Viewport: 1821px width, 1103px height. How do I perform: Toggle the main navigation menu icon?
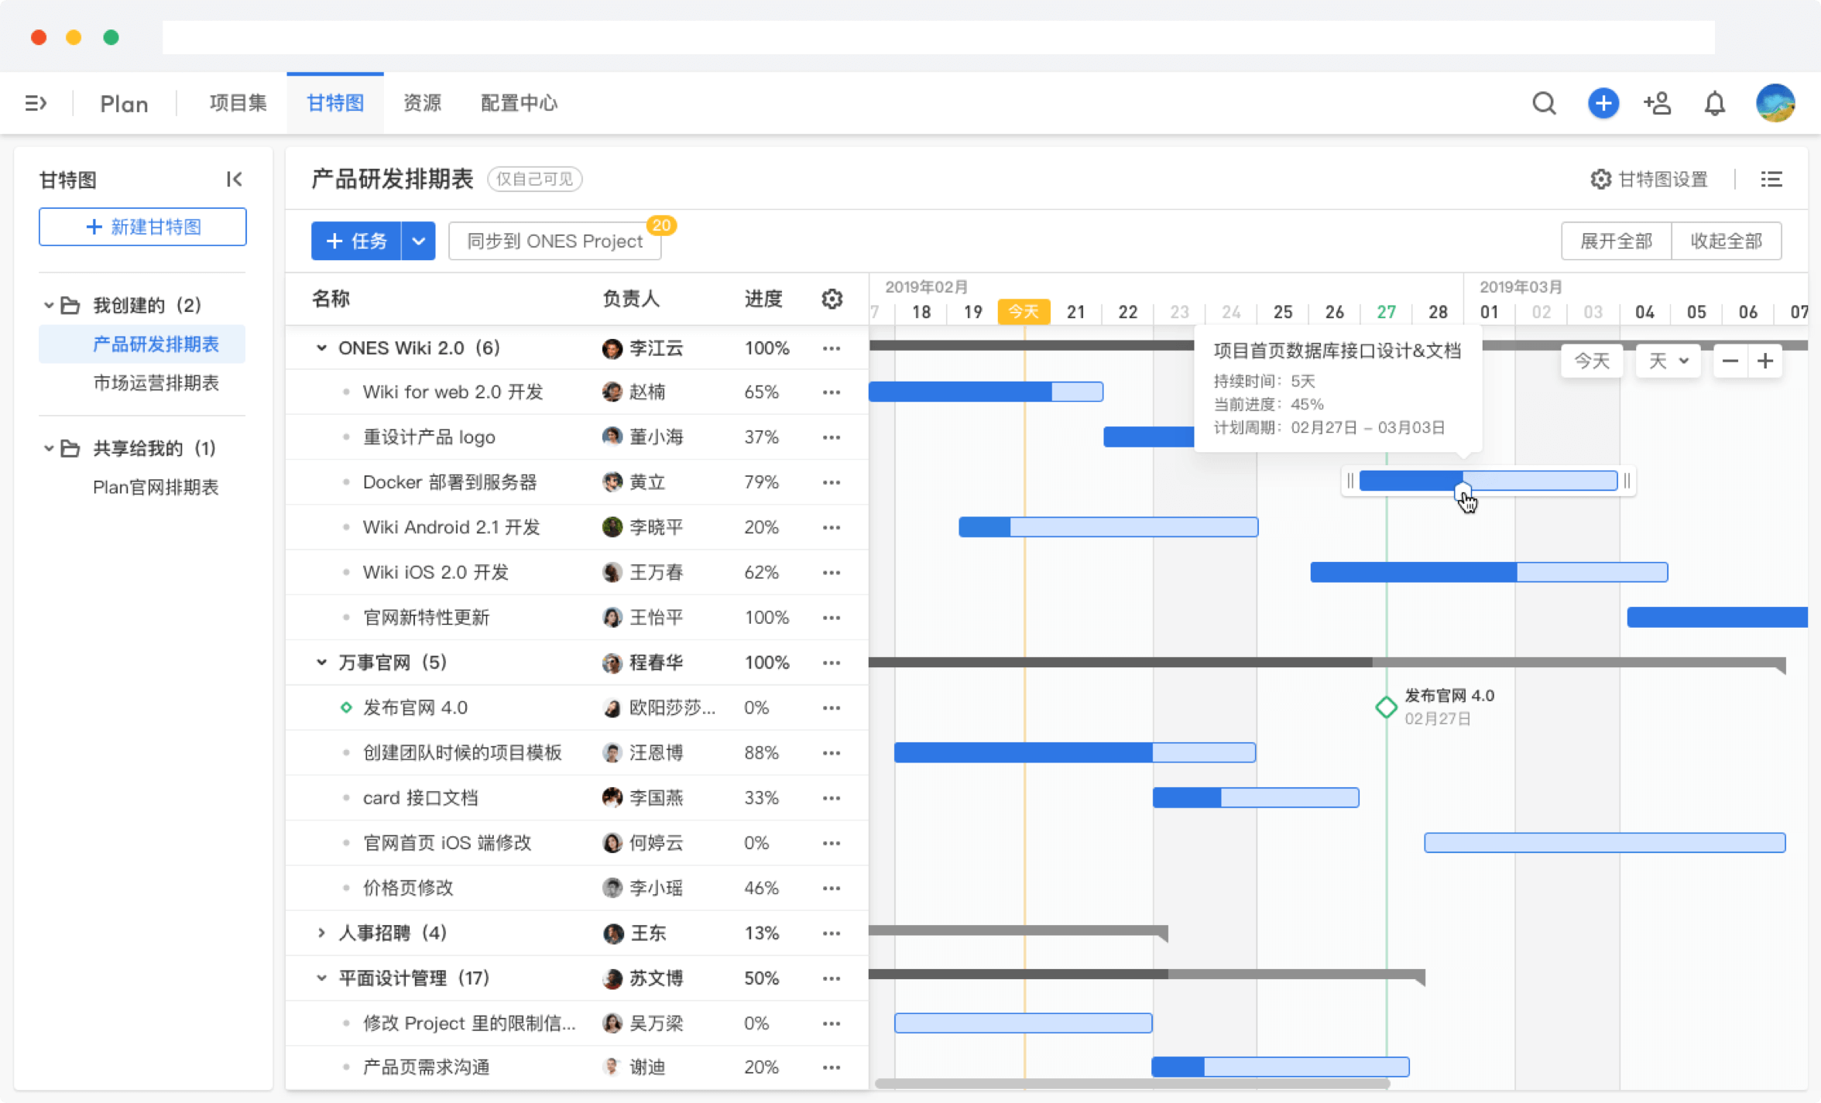[x=36, y=103]
